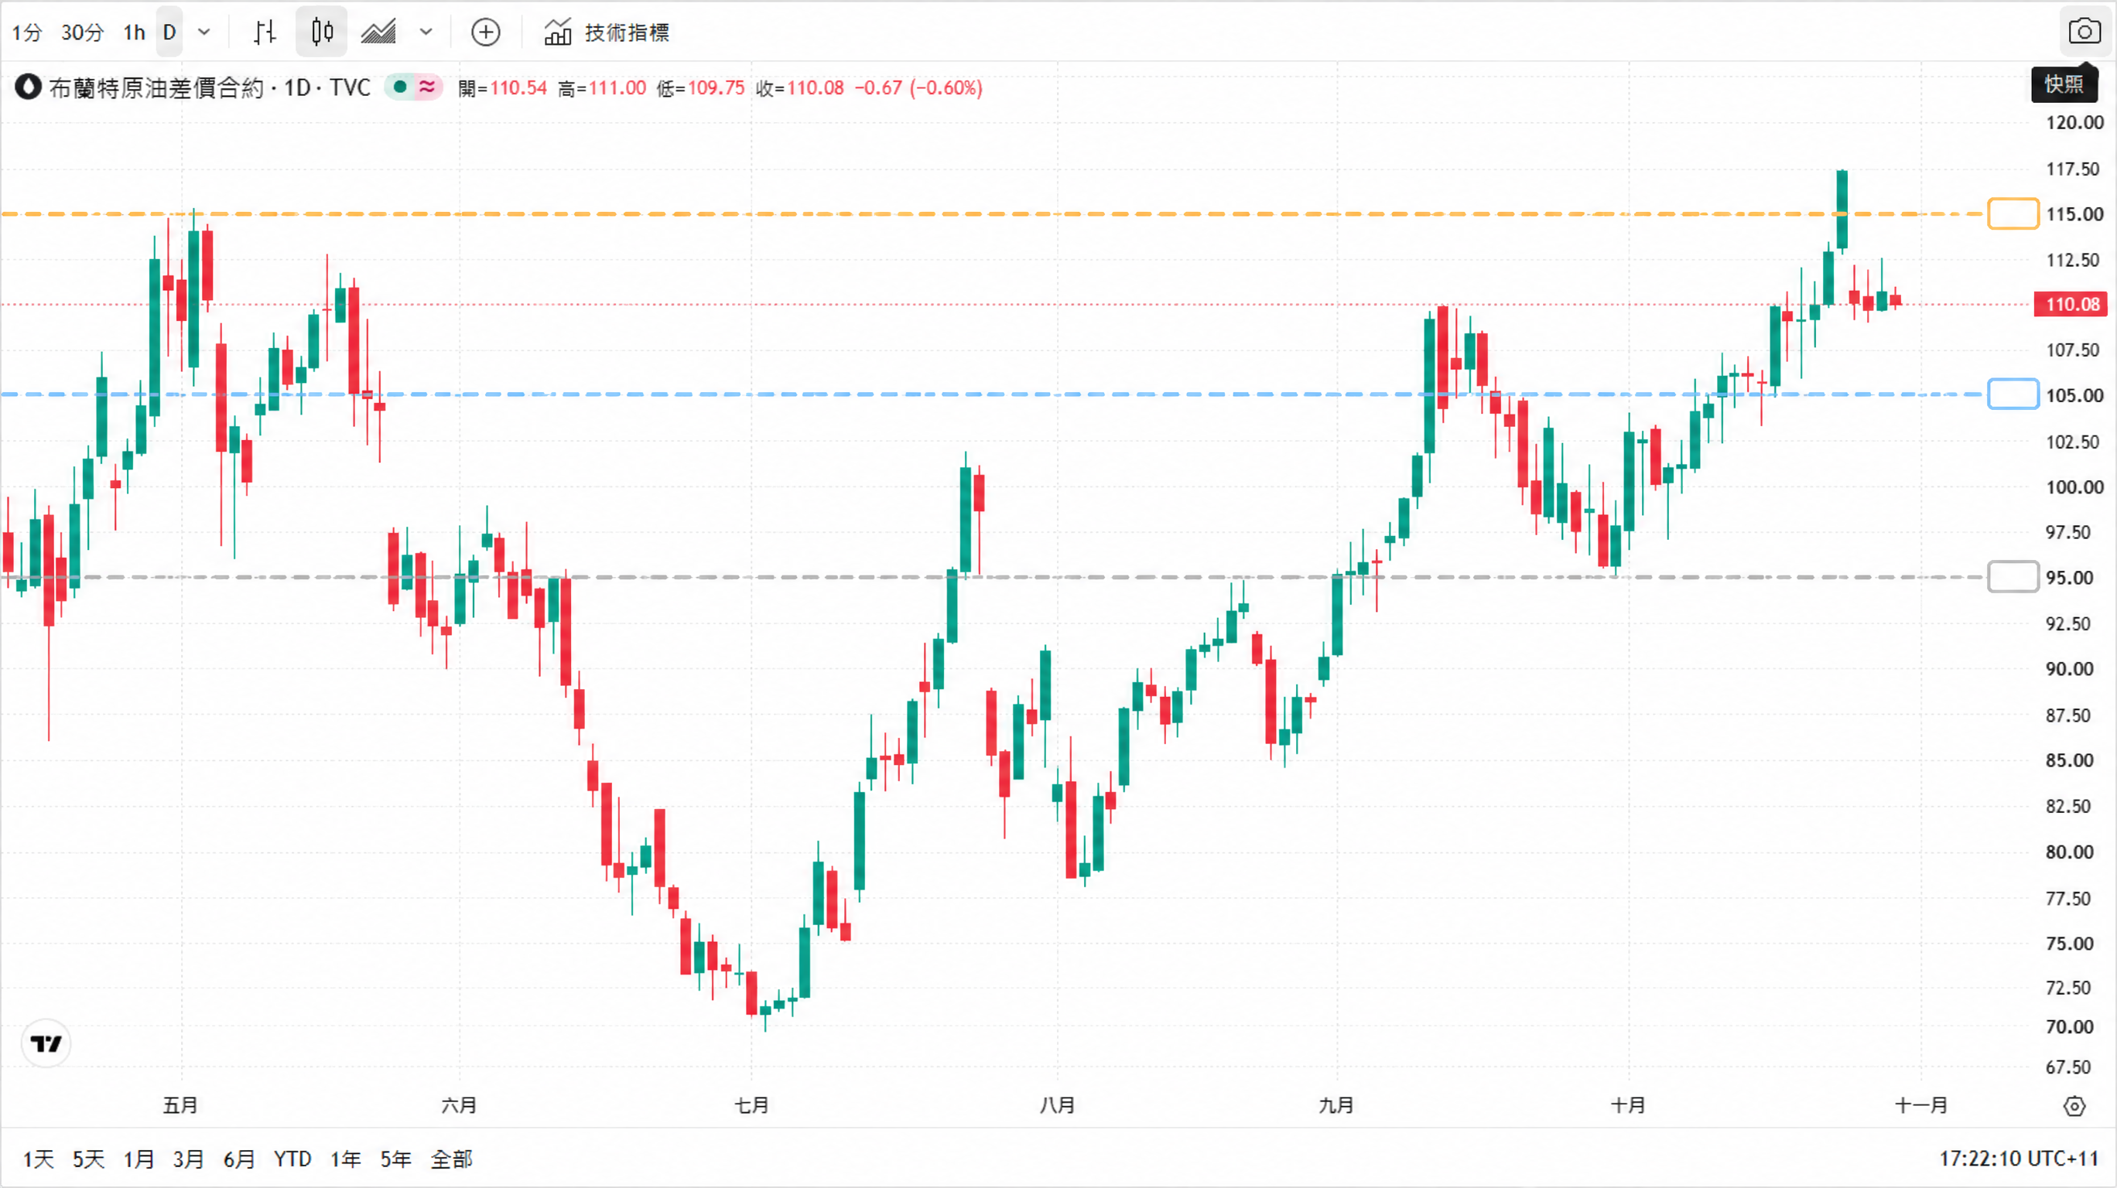Screen dimensions: 2117x1188
Task: Click the blue 105.00 line price tag
Action: 2013,394
